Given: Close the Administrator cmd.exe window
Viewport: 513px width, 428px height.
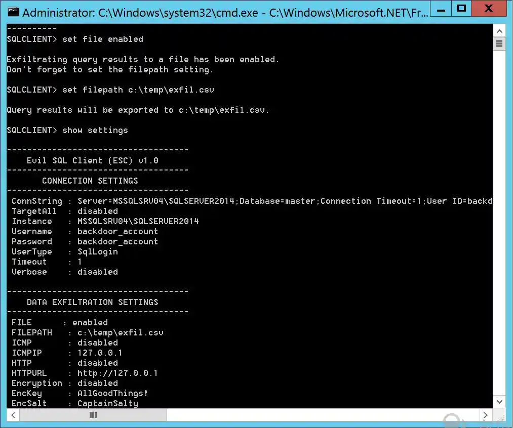Looking at the screenshot, I should [x=489, y=9].
